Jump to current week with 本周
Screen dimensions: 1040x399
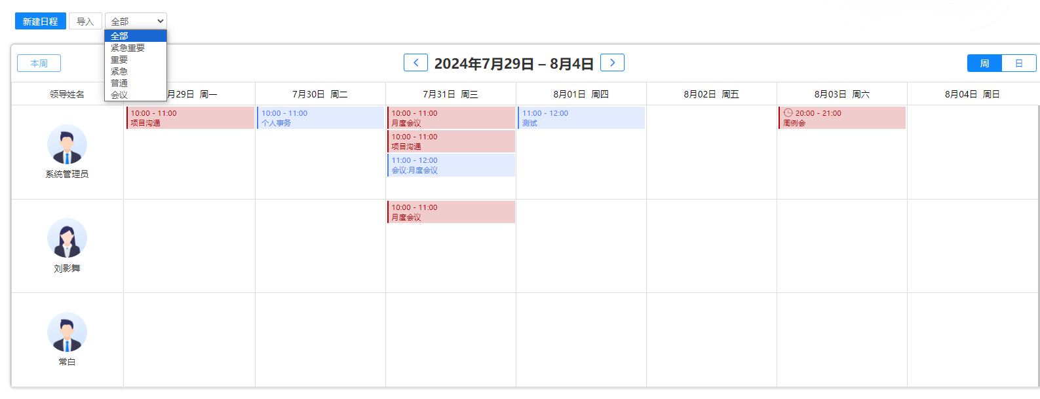39,63
